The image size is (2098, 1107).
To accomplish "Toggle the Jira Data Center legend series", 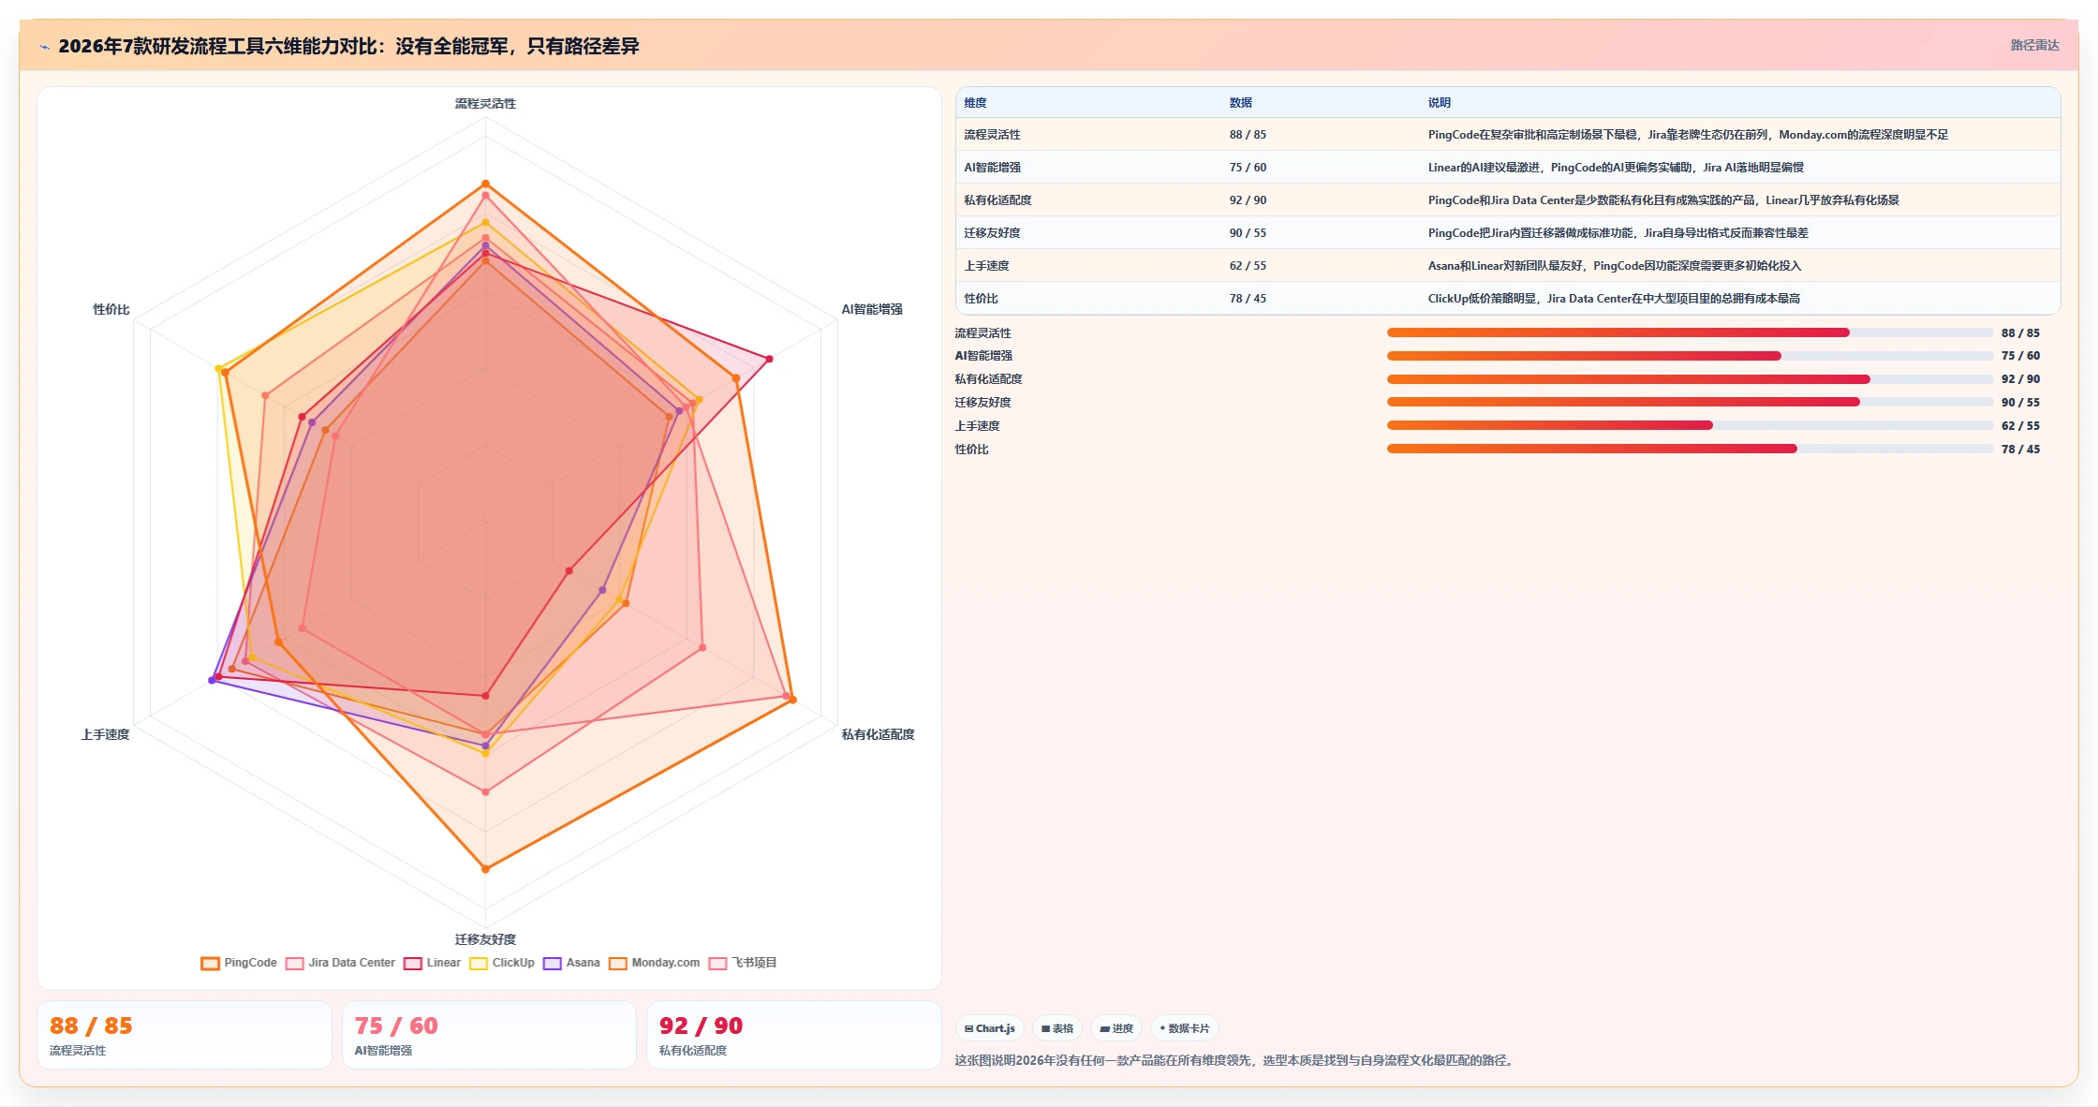I will (340, 963).
